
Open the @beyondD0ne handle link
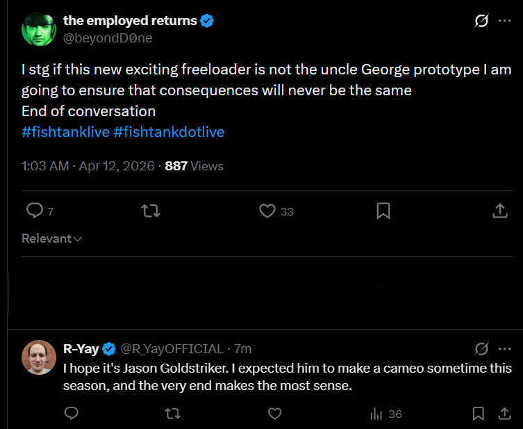point(108,38)
